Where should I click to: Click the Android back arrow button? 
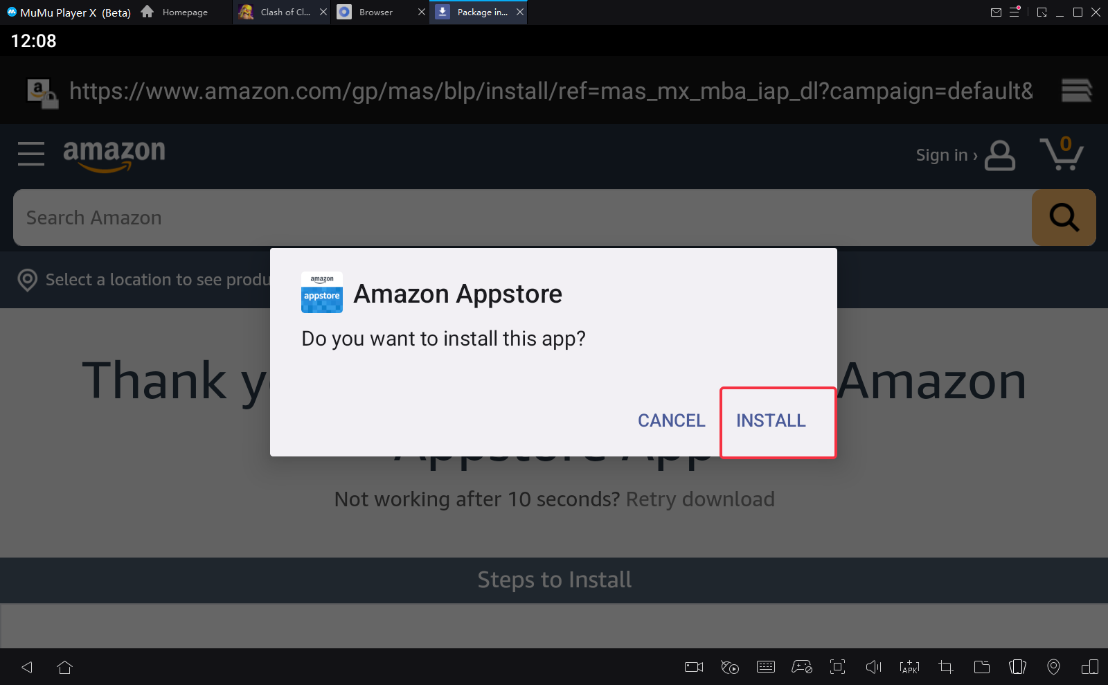[x=27, y=667]
